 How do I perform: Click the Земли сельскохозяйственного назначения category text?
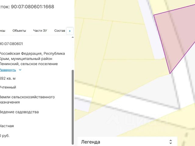coord(27,99)
